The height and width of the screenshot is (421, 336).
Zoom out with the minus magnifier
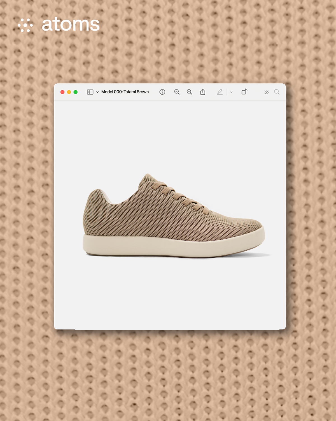pyautogui.click(x=177, y=92)
